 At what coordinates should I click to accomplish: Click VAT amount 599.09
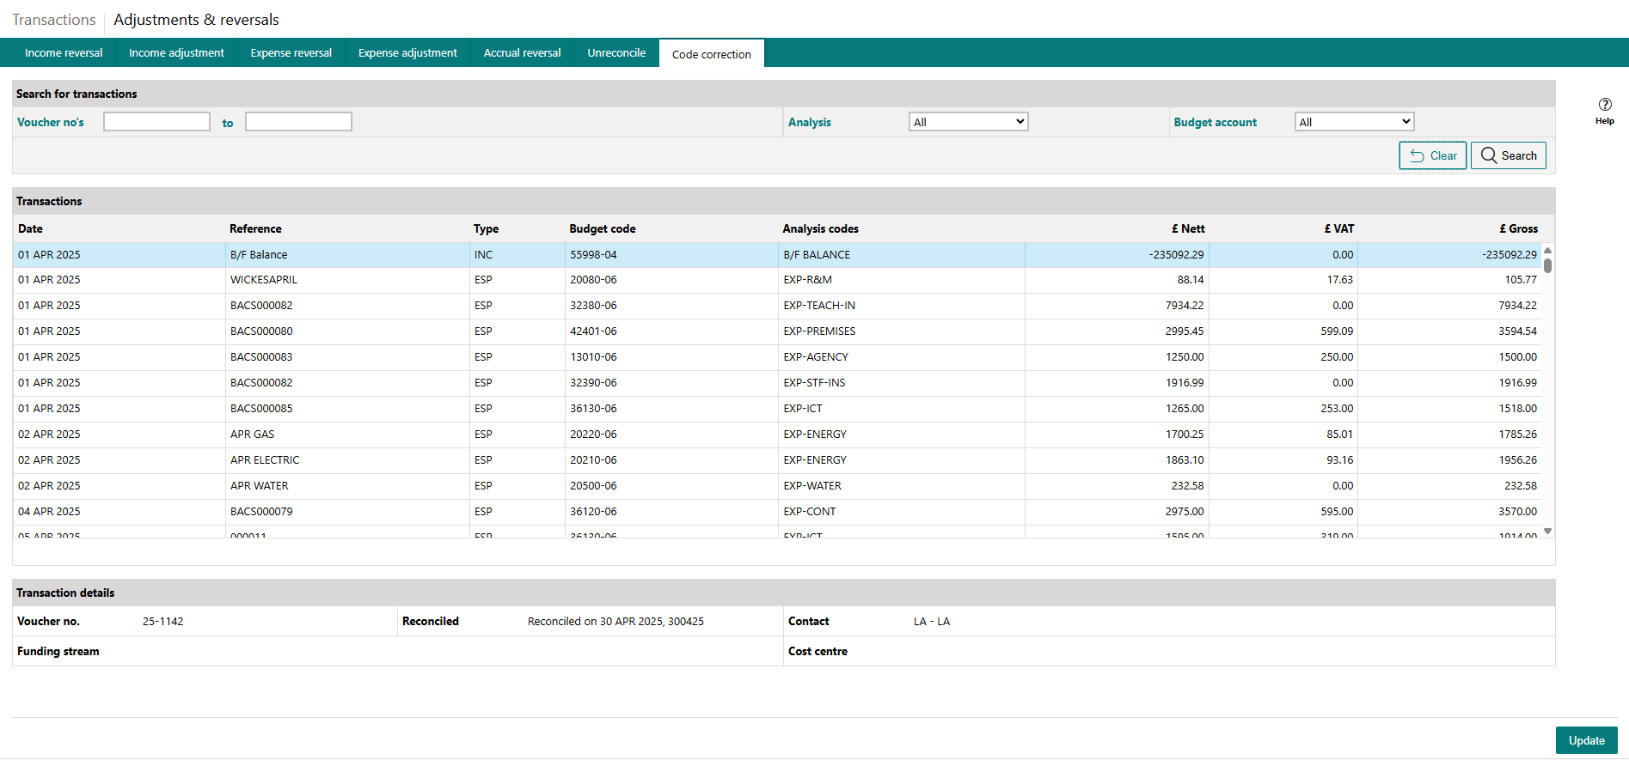pos(1337,331)
